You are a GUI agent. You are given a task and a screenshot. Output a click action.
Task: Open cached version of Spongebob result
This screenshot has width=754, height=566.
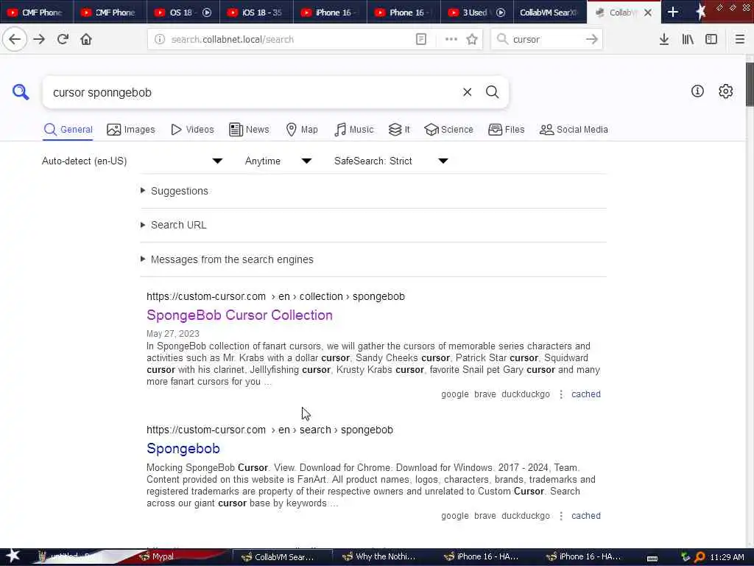coord(585,516)
